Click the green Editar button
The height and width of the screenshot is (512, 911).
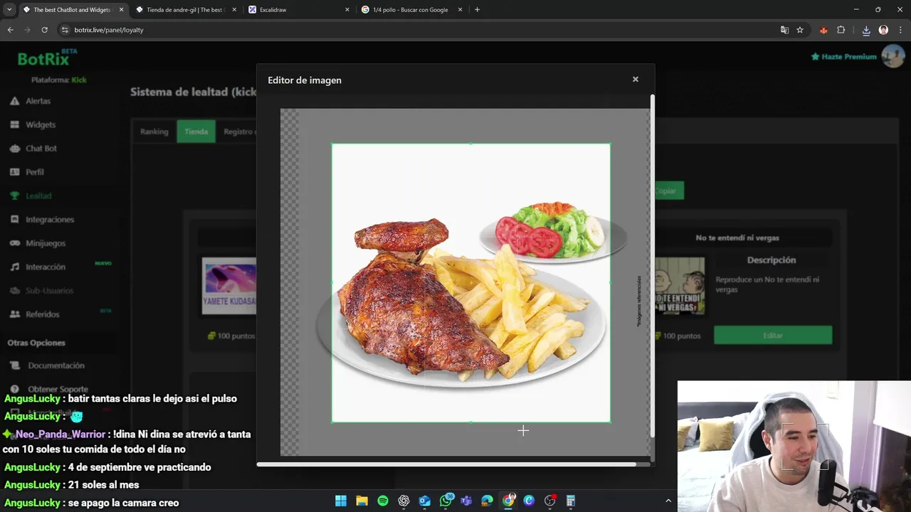click(773, 336)
